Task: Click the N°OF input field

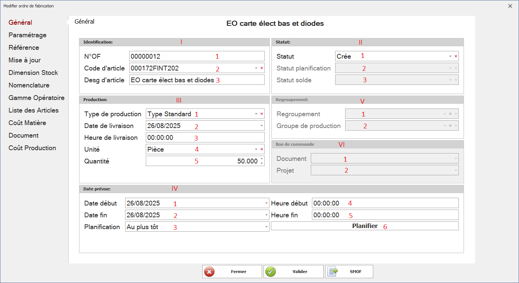Action: pyautogui.click(x=197, y=56)
